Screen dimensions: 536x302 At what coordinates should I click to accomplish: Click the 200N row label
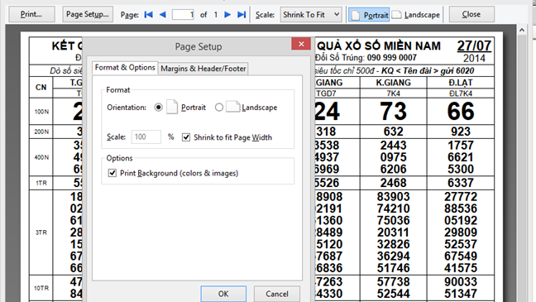point(41,132)
